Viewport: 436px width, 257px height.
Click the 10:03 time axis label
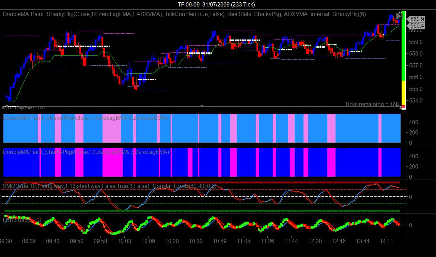(x=124, y=241)
